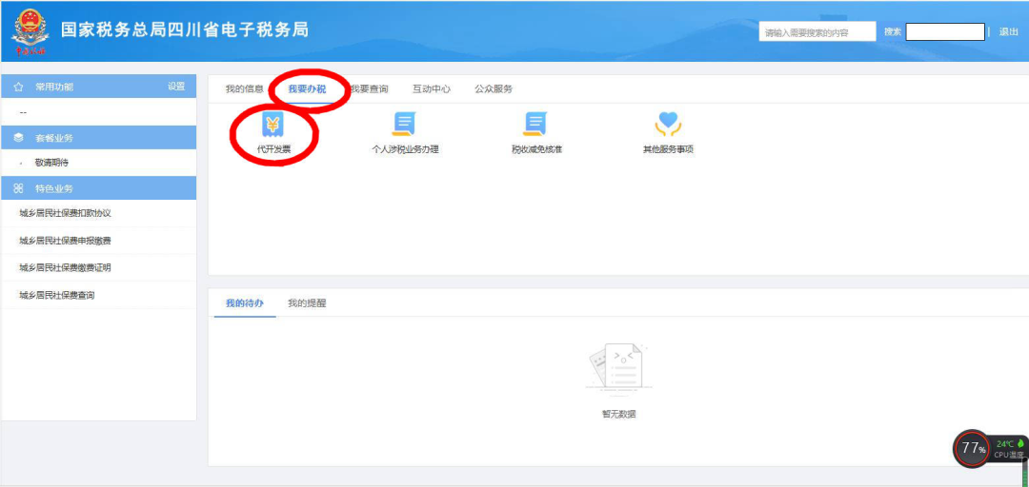Image resolution: width=1029 pixels, height=487 pixels.
Task: Click the CPU temperature indicator
Action: [x=1009, y=449]
